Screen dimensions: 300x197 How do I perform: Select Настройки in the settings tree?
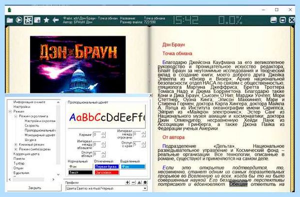[21, 106]
